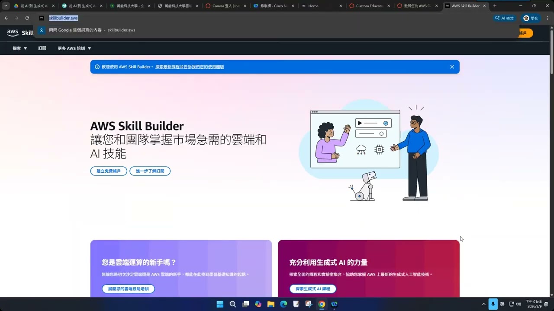Open the 訂閱 menu item
The width and height of the screenshot is (554, 311).
42,48
